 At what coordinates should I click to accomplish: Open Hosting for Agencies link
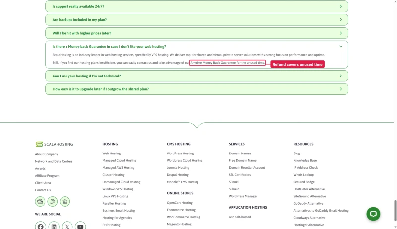(x=117, y=218)
